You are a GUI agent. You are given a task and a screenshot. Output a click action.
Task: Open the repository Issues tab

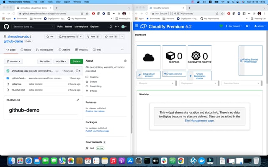pos(26,50)
